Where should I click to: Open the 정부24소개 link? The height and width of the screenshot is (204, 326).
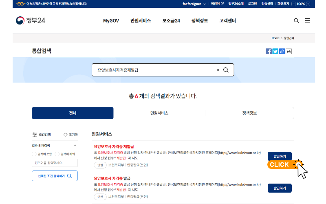point(236,4)
